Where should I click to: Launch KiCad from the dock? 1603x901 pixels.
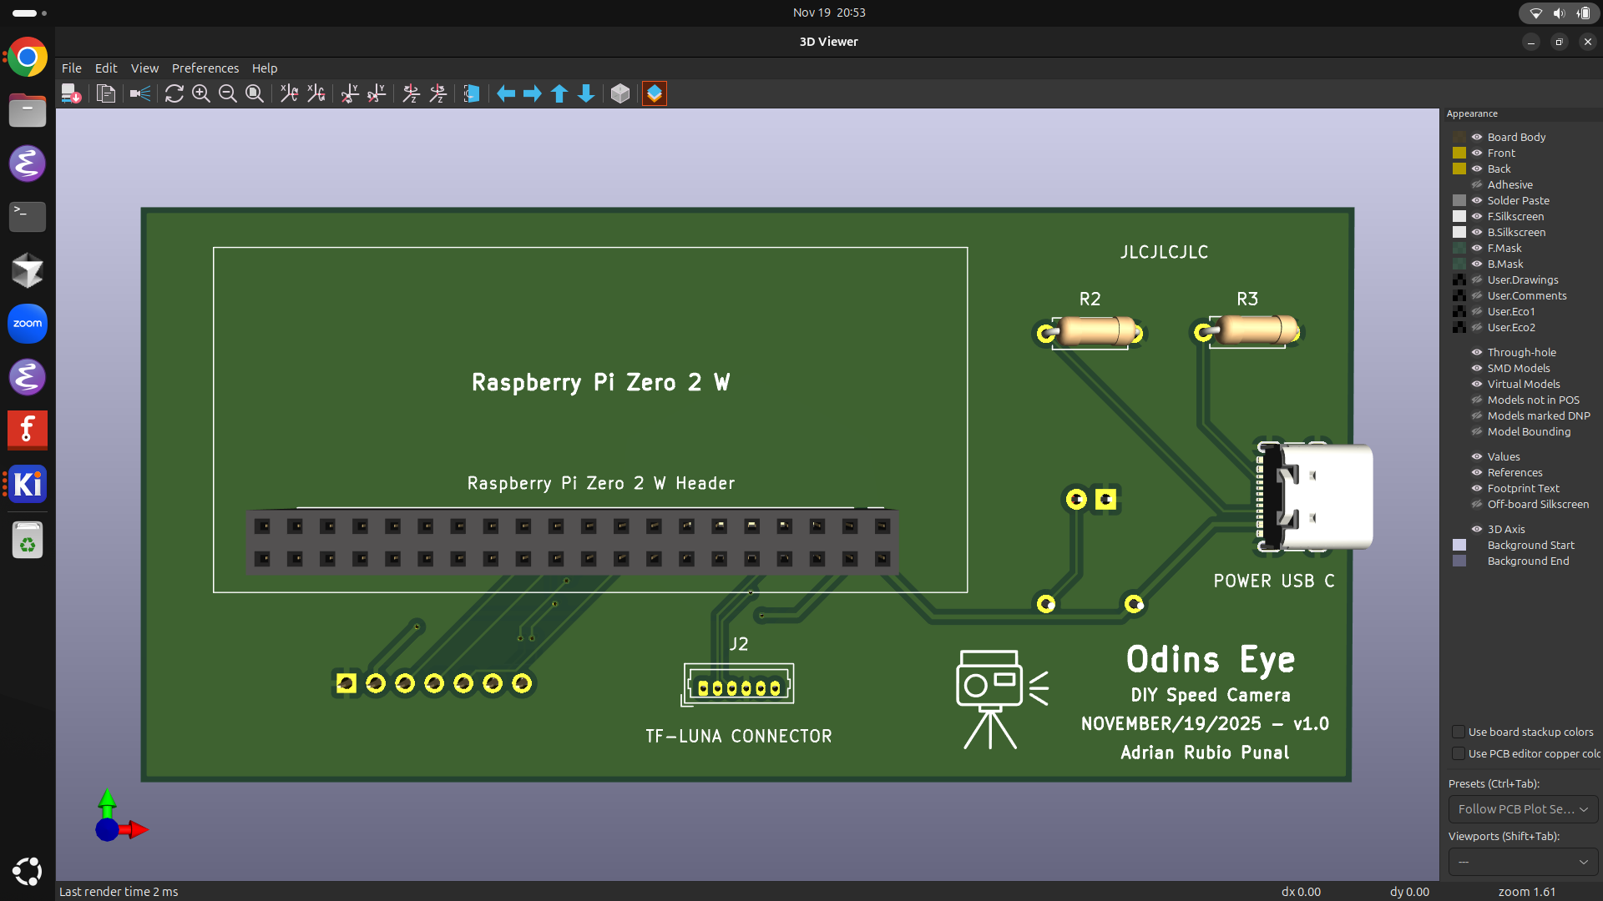27,484
